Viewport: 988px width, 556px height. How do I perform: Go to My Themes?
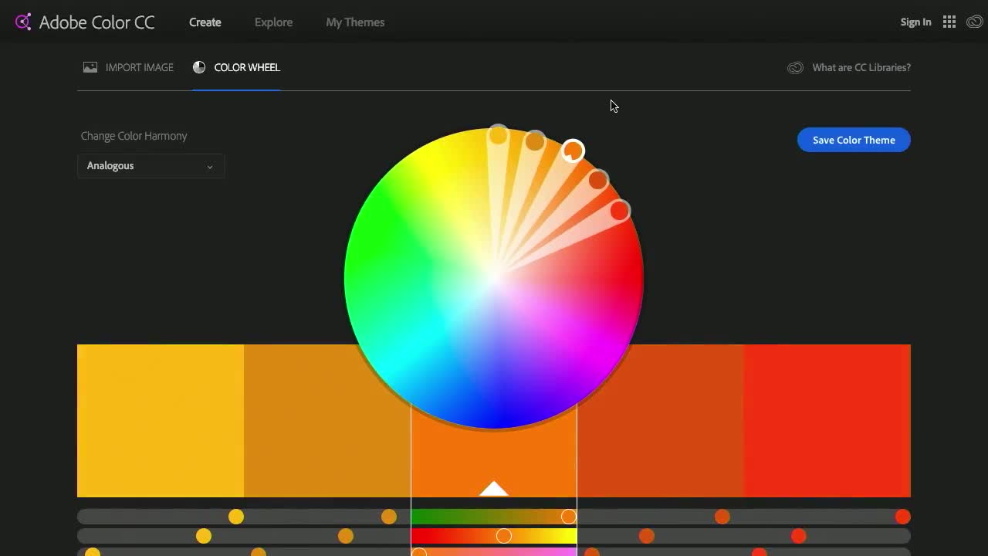tap(355, 22)
